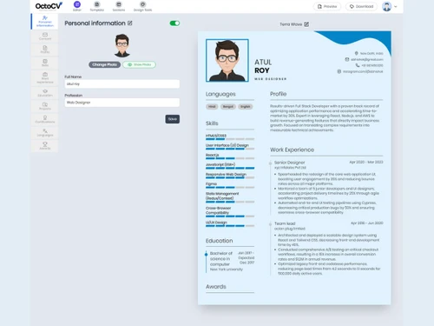Select Personal Information in the sidebar
The width and height of the screenshot is (434, 326).
point(45,22)
